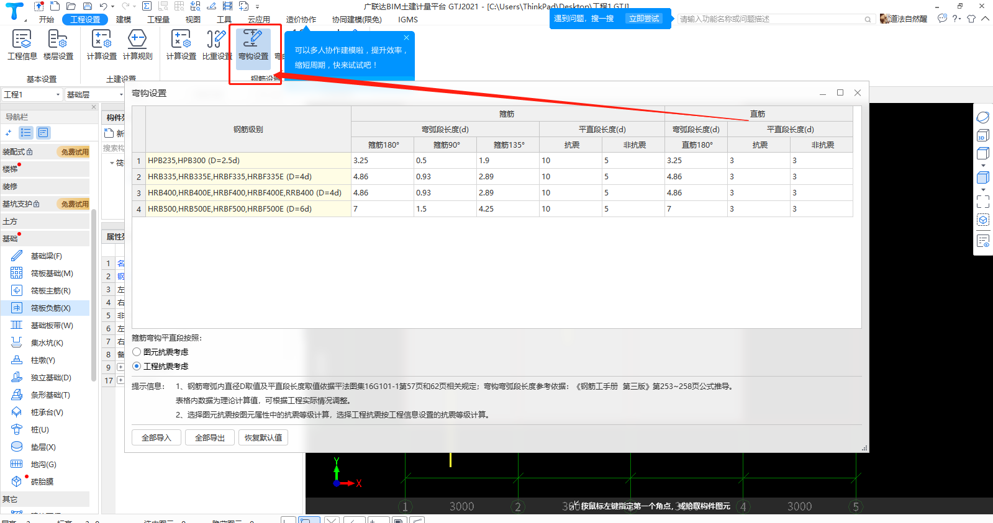Select 基础梁(F) in the navigation tree
This screenshot has height=523, width=993.
click(x=46, y=256)
